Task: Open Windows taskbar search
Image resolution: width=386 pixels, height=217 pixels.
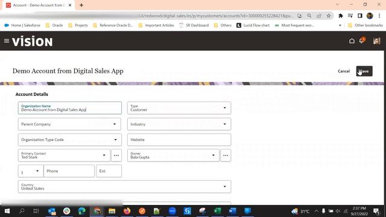Action: click(x=22, y=211)
